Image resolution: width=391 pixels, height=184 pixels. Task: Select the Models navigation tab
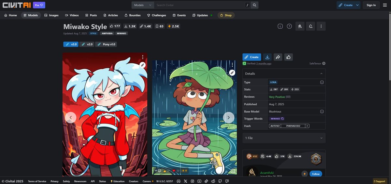point(31,15)
